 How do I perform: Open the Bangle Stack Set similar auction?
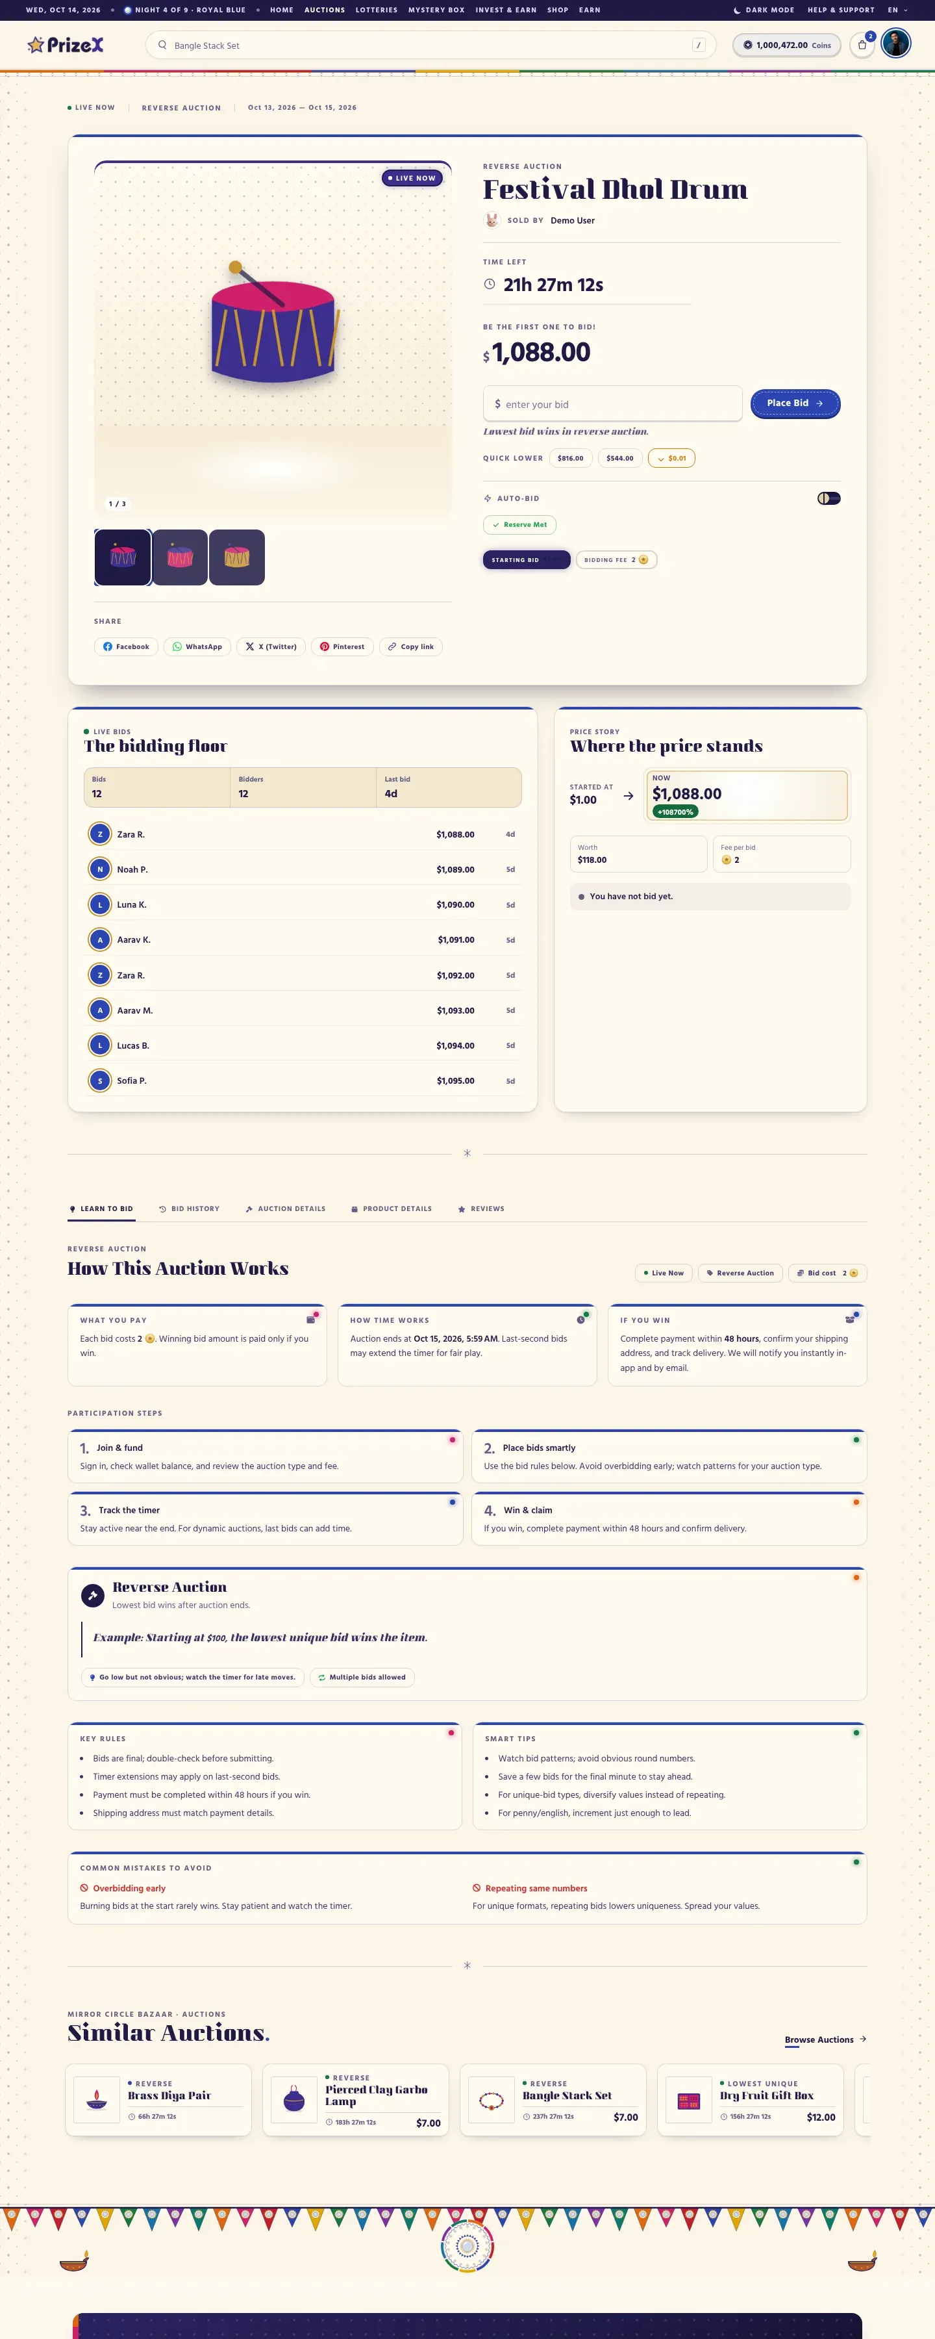coord(553,2099)
